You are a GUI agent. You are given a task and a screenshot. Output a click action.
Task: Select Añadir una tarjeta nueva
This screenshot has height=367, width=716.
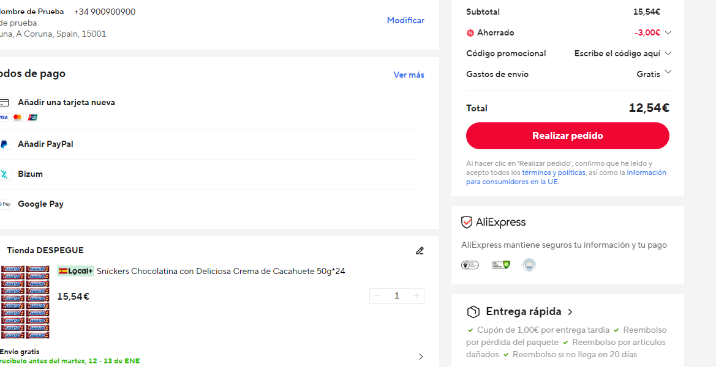pos(66,103)
